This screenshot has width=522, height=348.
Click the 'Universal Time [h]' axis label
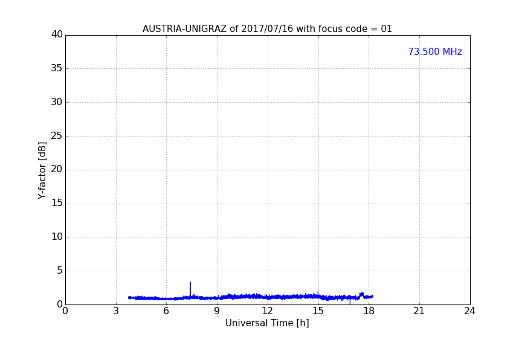[267, 323]
